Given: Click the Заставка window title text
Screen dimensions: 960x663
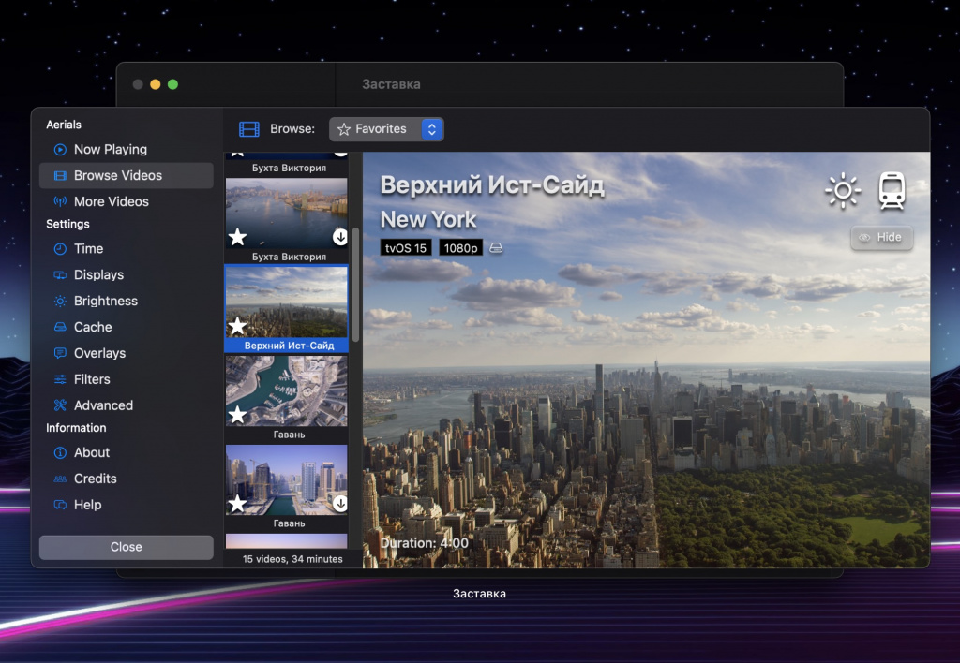Looking at the screenshot, I should [x=391, y=84].
